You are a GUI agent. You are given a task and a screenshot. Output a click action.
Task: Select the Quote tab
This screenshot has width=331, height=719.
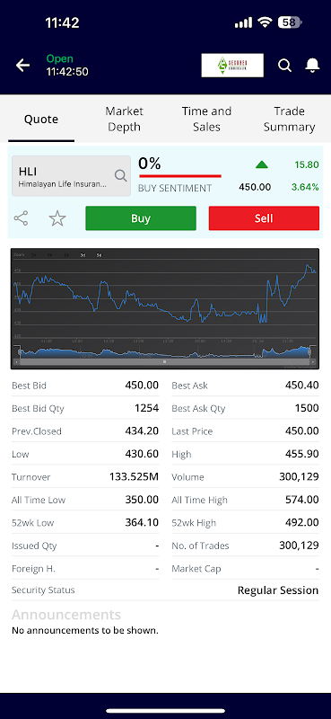coord(41,120)
